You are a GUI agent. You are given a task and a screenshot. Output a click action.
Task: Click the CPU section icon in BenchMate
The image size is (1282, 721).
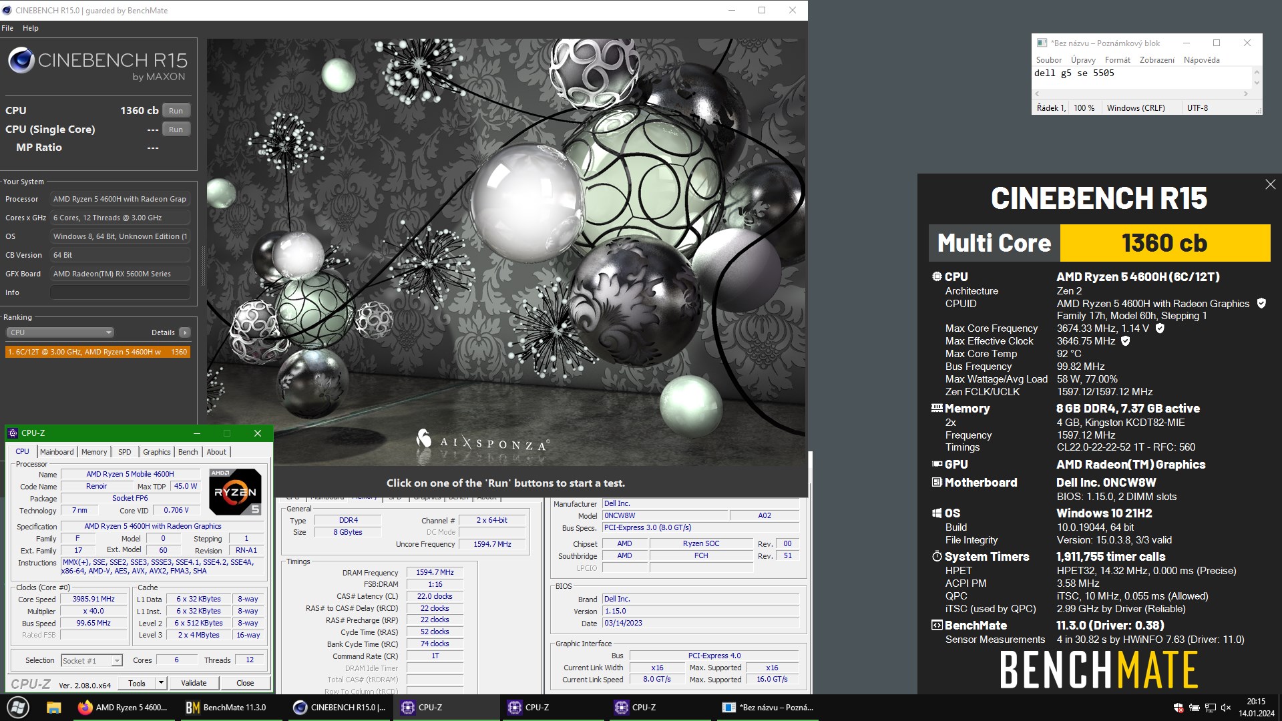click(937, 276)
